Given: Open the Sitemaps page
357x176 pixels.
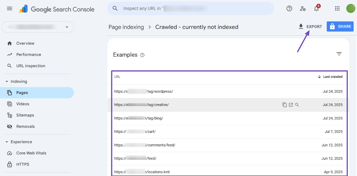Looking at the screenshot, I should click(25, 115).
